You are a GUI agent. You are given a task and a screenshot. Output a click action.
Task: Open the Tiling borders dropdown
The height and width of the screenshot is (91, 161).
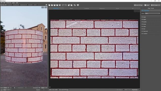point(136,90)
